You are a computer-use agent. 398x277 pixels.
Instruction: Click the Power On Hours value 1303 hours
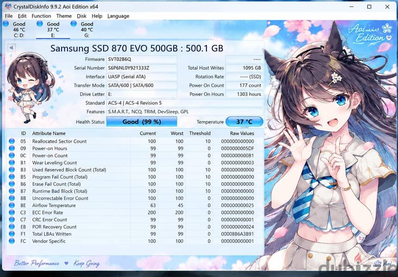[244, 94]
